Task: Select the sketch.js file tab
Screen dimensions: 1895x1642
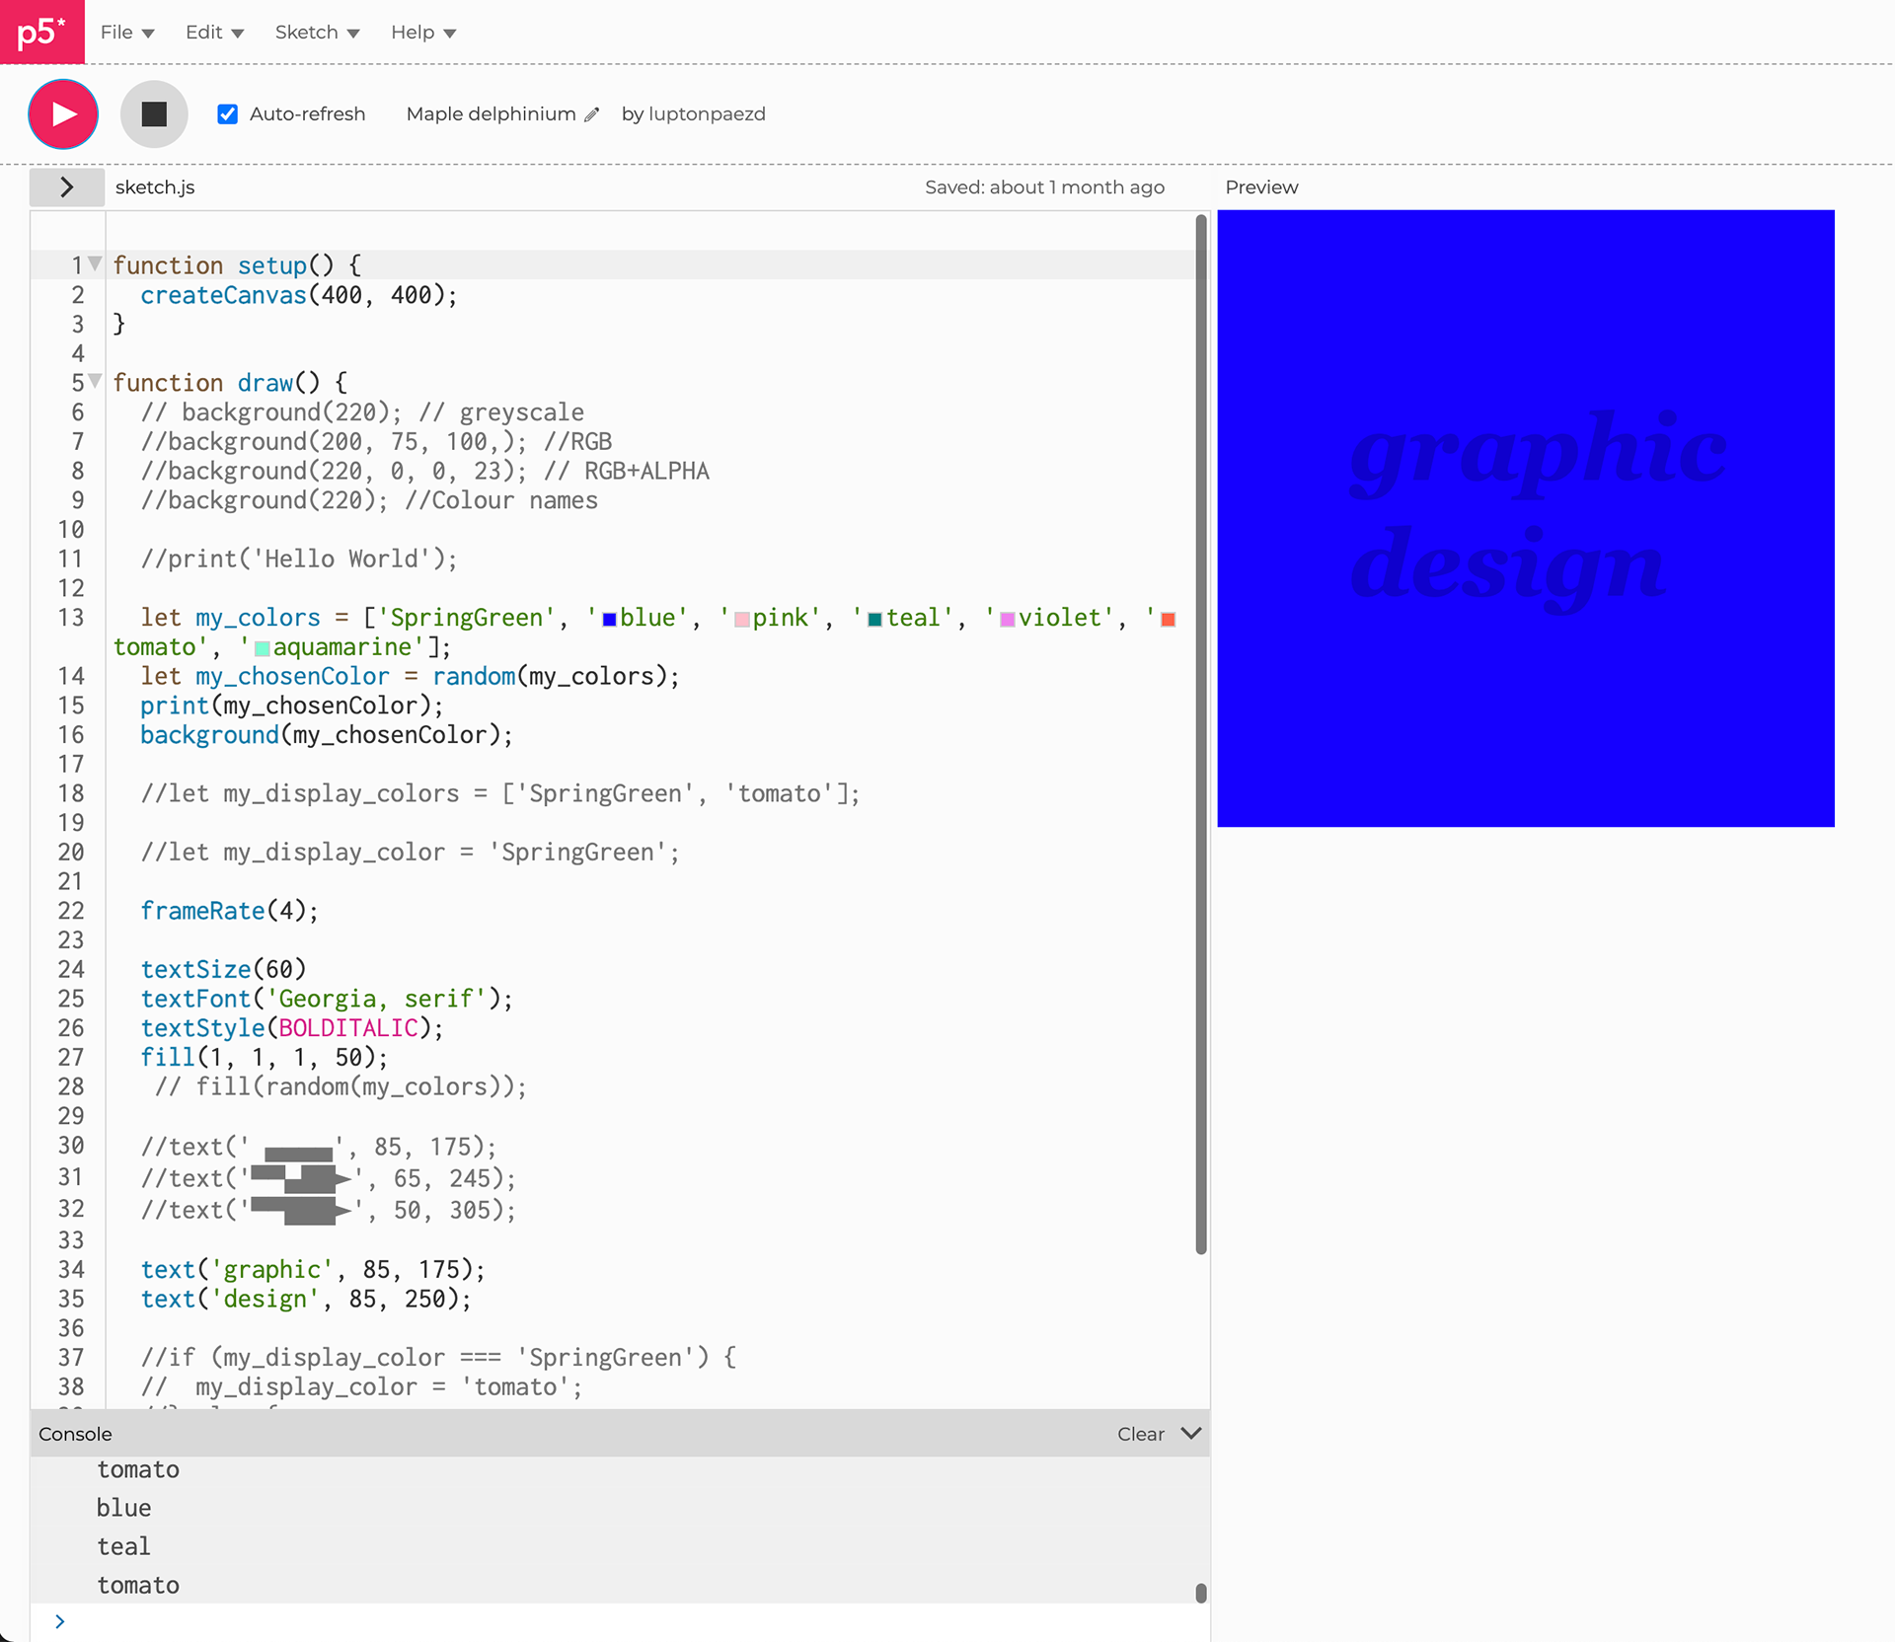Action: click(x=155, y=187)
